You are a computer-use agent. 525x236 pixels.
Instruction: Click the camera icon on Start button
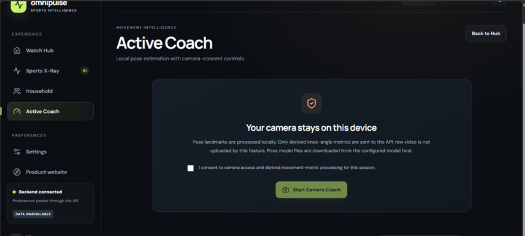[285, 190]
